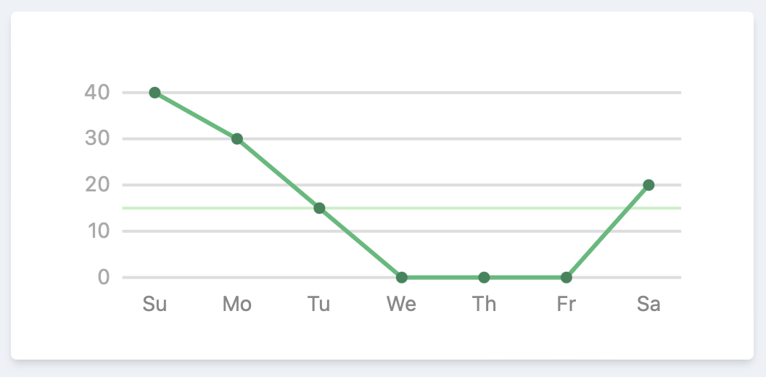This screenshot has height=377, width=766.
Task: Click the 'Sa' x-axis label
Action: (648, 304)
